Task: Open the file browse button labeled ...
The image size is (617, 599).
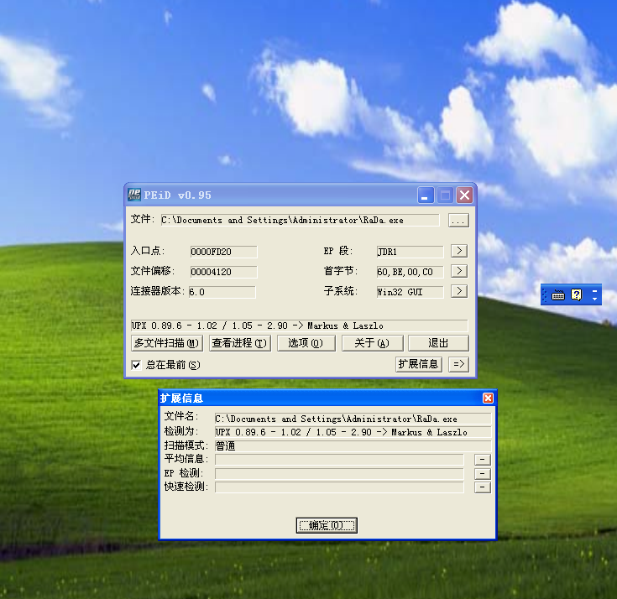Action: pos(458,221)
